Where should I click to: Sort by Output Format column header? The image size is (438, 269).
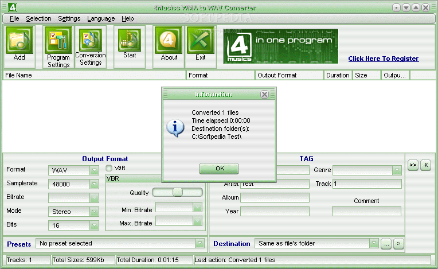pos(290,75)
